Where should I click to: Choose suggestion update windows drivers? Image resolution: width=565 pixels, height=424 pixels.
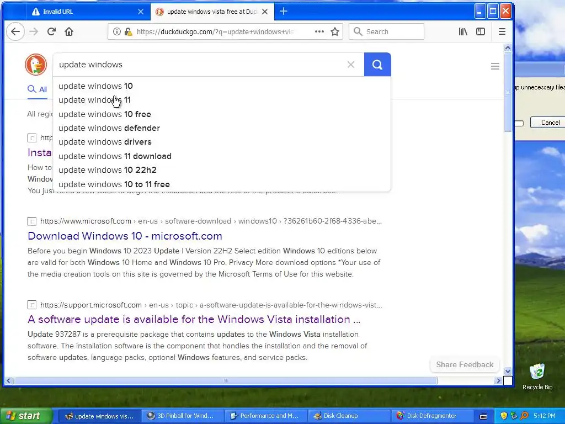tap(222, 142)
